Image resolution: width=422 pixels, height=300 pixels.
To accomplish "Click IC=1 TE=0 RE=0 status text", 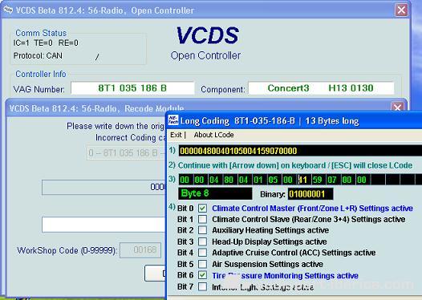I will coord(46,43).
